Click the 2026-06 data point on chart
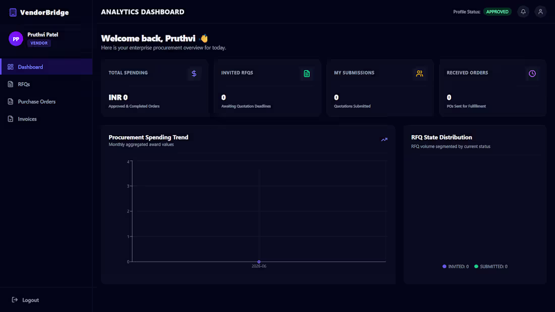555x312 pixels. tap(259, 262)
